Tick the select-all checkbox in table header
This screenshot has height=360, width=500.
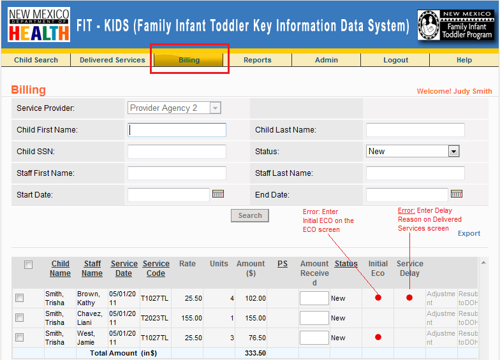tap(28, 265)
